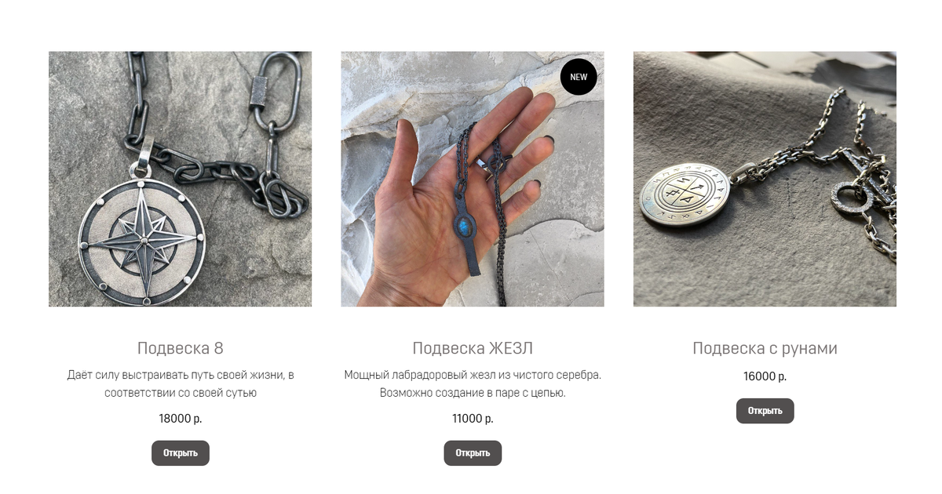The height and width of the screenshot is (494, 942).
Task: Click Открыть button under Подвеска 8
Action: [x=181, y=452]
